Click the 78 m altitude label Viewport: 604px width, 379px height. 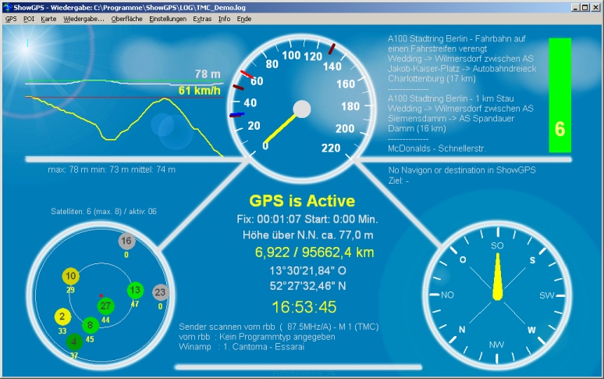(x=208, y=73)
